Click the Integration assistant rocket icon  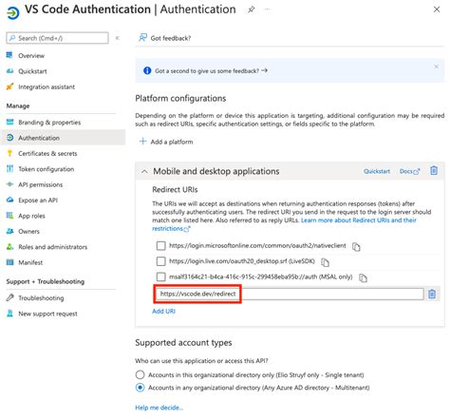[x=9, y=86]
